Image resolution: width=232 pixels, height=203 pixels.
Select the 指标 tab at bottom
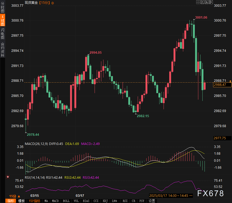coord(11,201)
